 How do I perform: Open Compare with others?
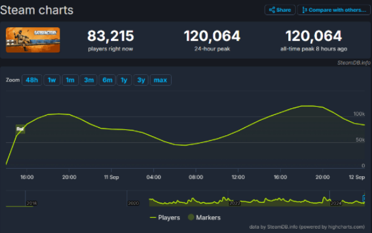click(x=334, y=10)
